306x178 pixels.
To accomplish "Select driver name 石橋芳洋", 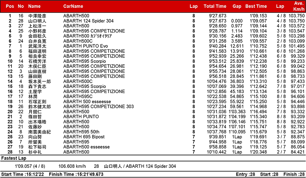I will click(x=37, y=61).
